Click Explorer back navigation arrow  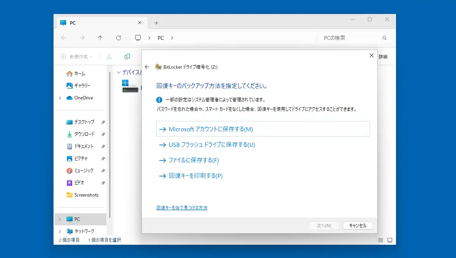63,38
